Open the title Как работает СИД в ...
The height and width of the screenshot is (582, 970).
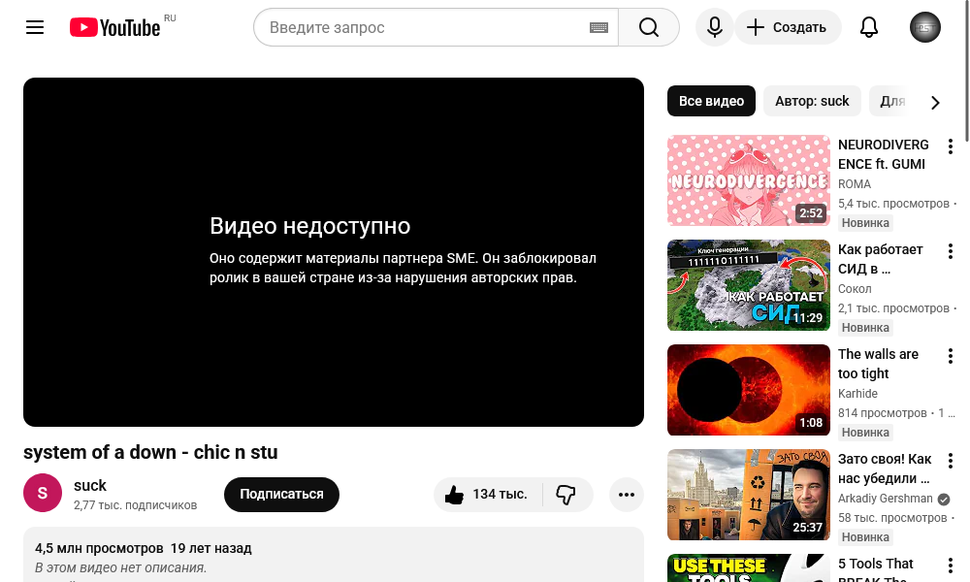pos(881,259)
